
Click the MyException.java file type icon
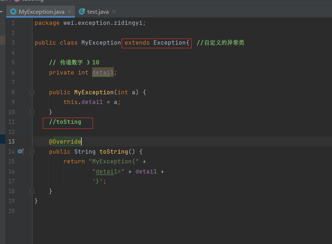coord(13,12)
